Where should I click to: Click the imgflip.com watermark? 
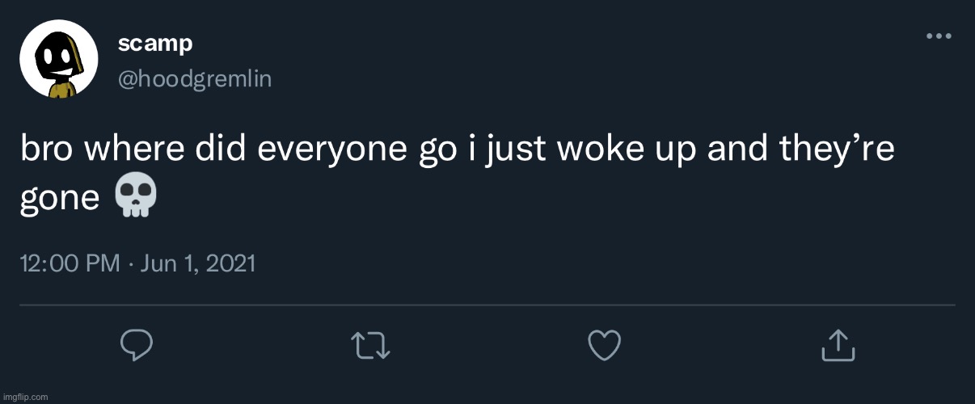[x=26, y=397]
